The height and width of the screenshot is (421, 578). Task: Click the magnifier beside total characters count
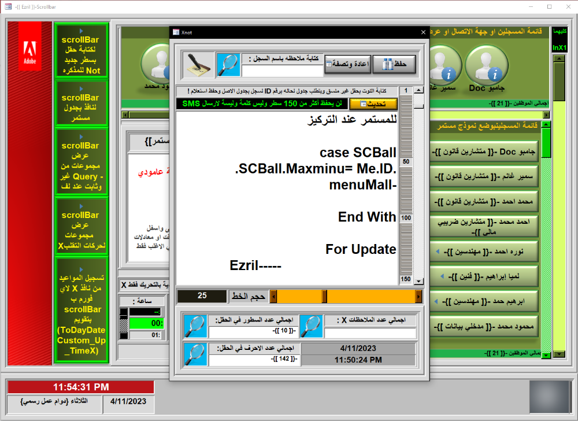pyautogui.click(x=195, y=354)
